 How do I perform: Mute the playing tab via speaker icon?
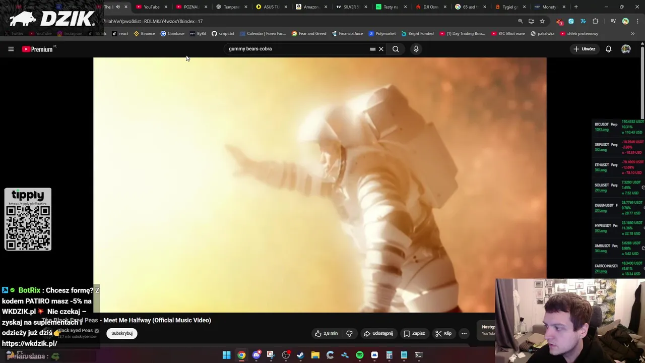coord(117,7)
